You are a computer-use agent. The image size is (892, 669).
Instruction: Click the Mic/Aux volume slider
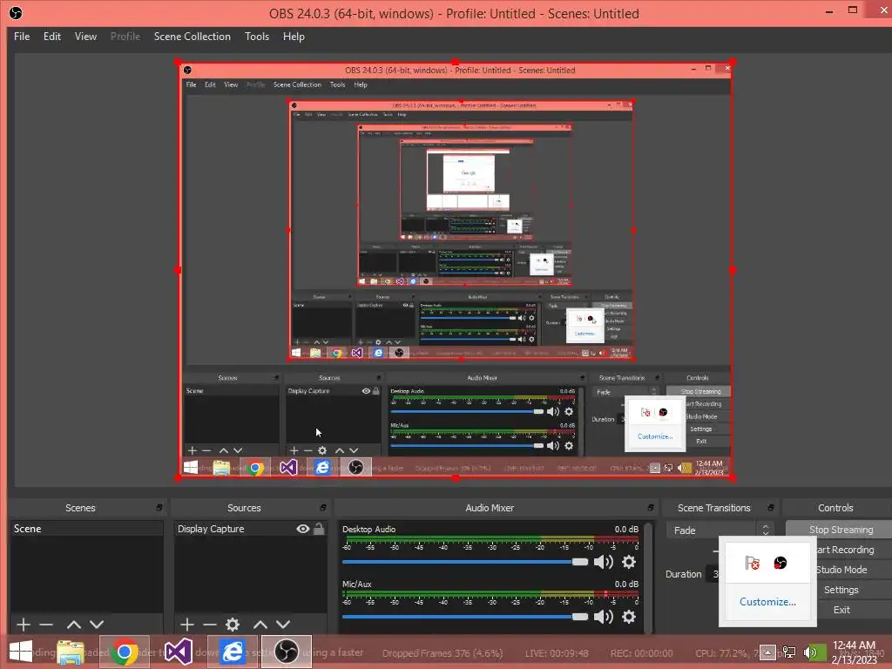click(x=465, y=617)
